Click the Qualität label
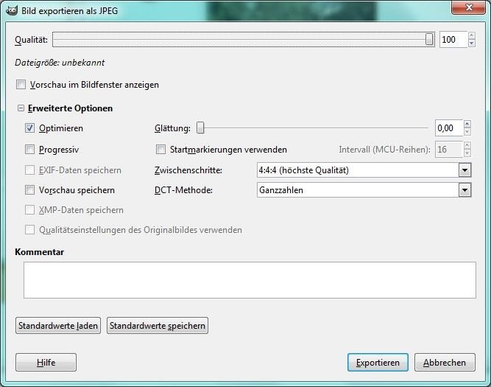Screen dimensions: 491x387 point(32,40)
